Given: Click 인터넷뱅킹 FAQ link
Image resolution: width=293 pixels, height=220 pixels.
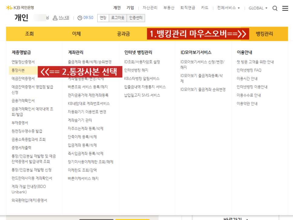Looking at the screenshot, I should tap(249, 70).
